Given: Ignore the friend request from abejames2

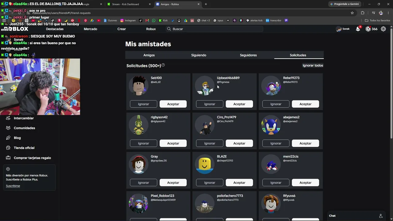Looking at the screenshot, I should [x=276, y=143].
